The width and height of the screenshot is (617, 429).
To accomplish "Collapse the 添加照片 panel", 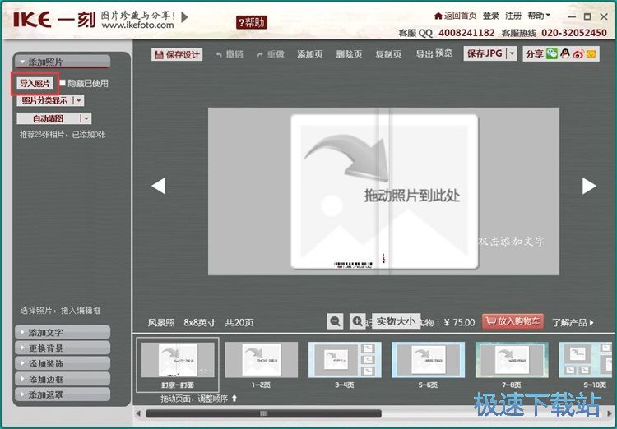I will point(63,62).
